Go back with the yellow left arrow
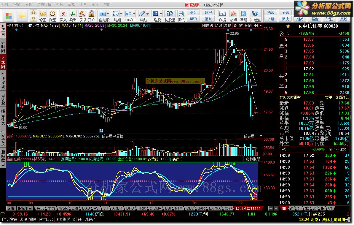This screenshot has width=354, height=225. (x=22, y=16)
